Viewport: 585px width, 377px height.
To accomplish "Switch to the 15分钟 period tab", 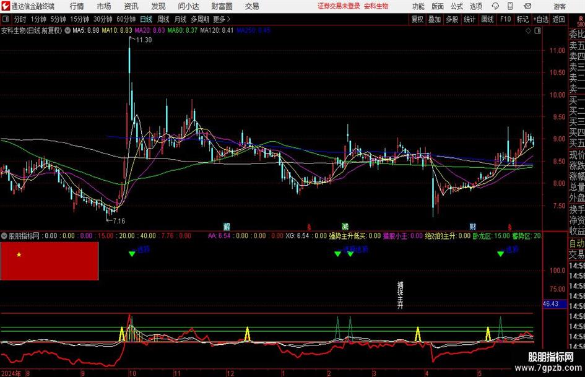I will [80, 19].
